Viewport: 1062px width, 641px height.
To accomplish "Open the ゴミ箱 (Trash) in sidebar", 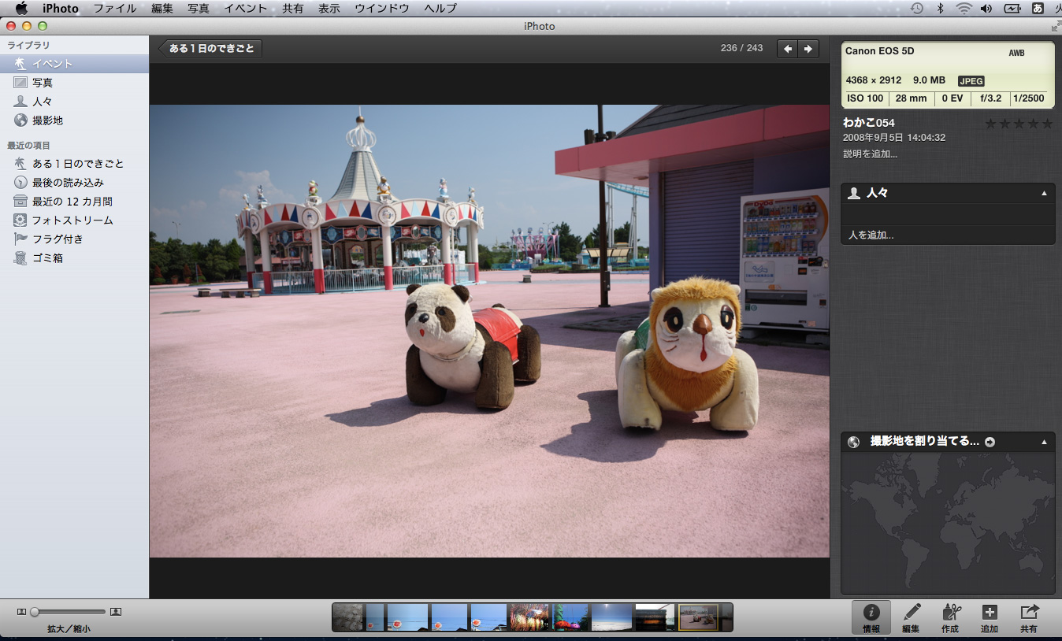I will click(x=47, y=258).
